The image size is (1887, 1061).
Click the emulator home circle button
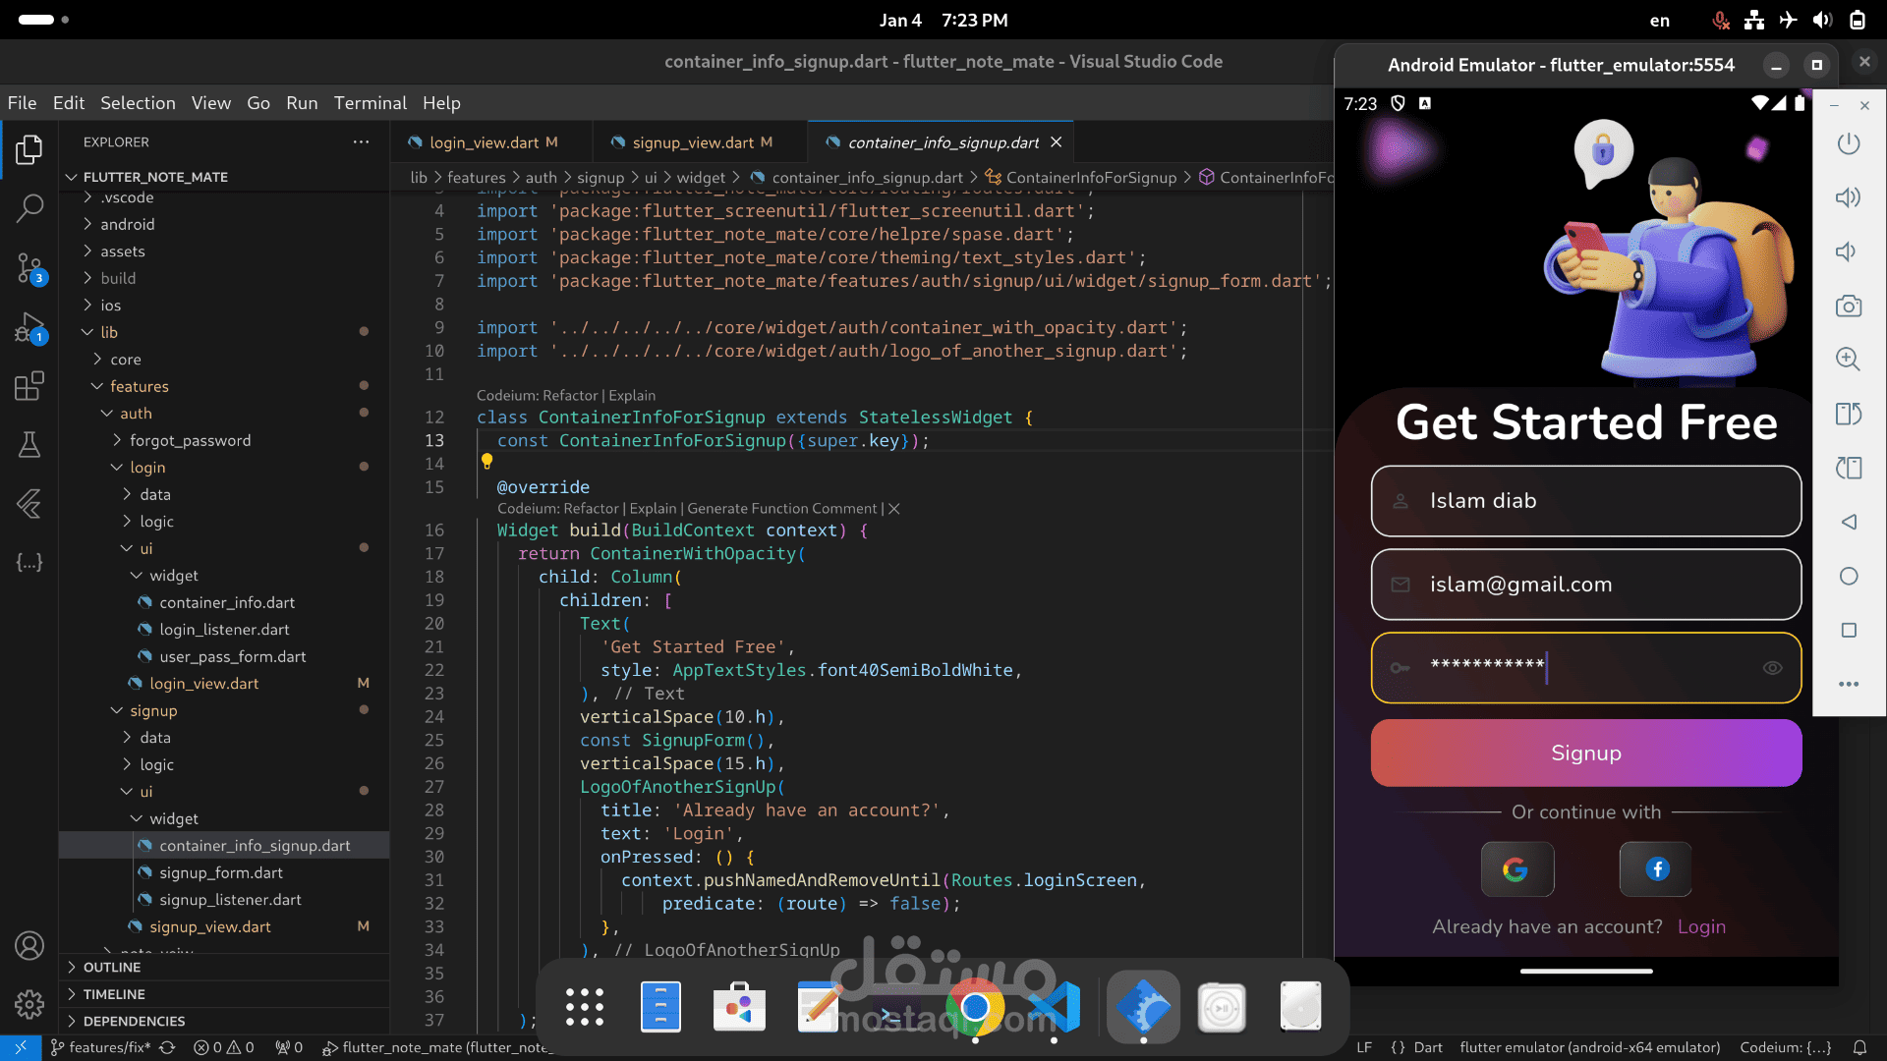tap(1849, 576)
